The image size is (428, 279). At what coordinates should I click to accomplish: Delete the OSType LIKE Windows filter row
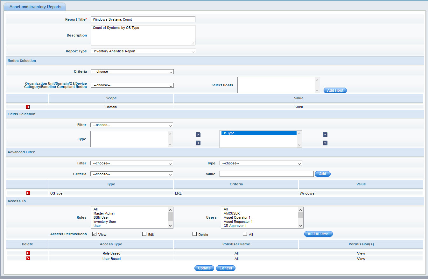(28, 193)
